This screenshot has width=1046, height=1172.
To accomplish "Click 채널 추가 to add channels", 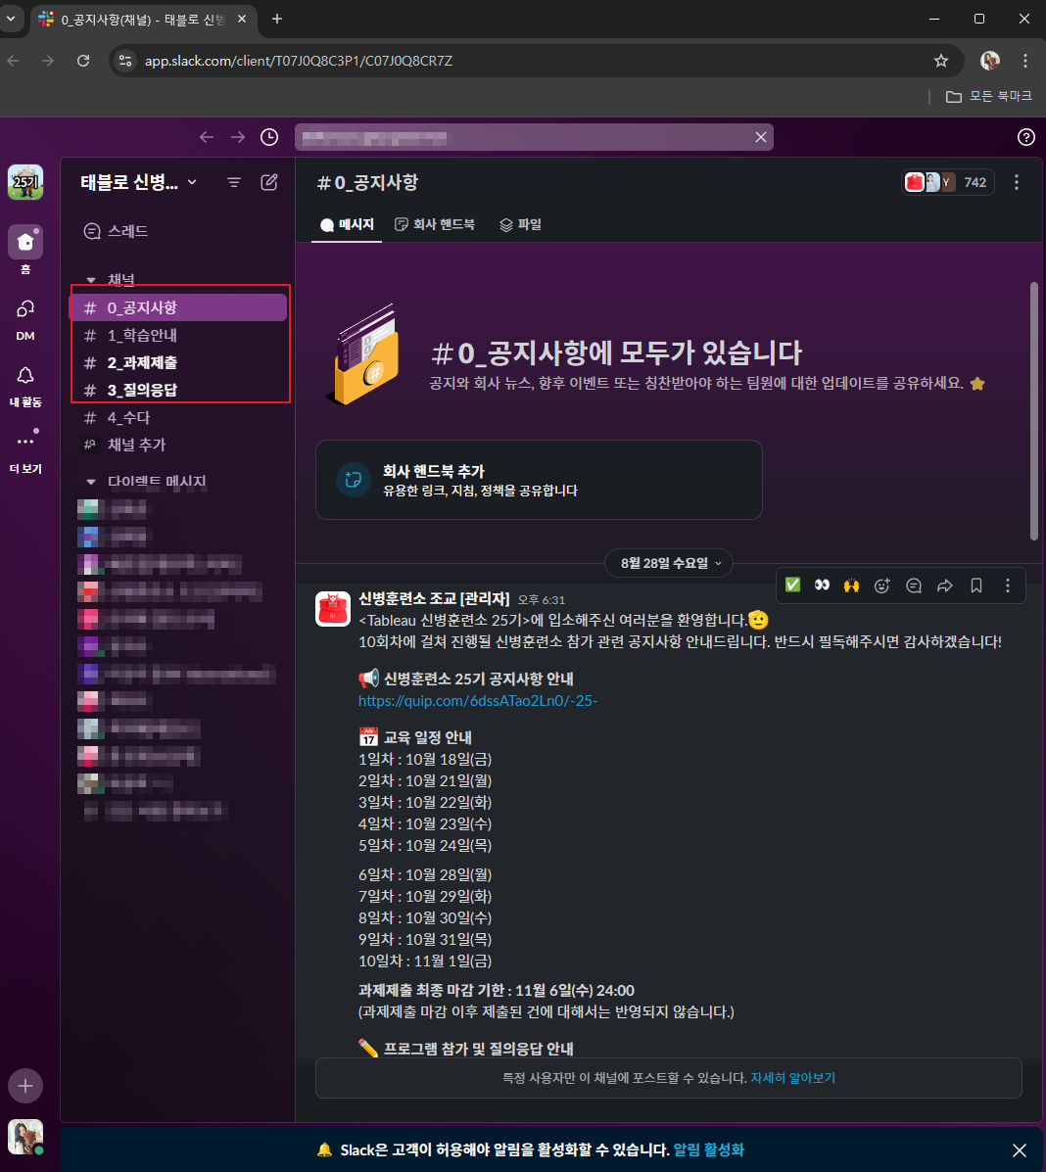I will 179,445.
